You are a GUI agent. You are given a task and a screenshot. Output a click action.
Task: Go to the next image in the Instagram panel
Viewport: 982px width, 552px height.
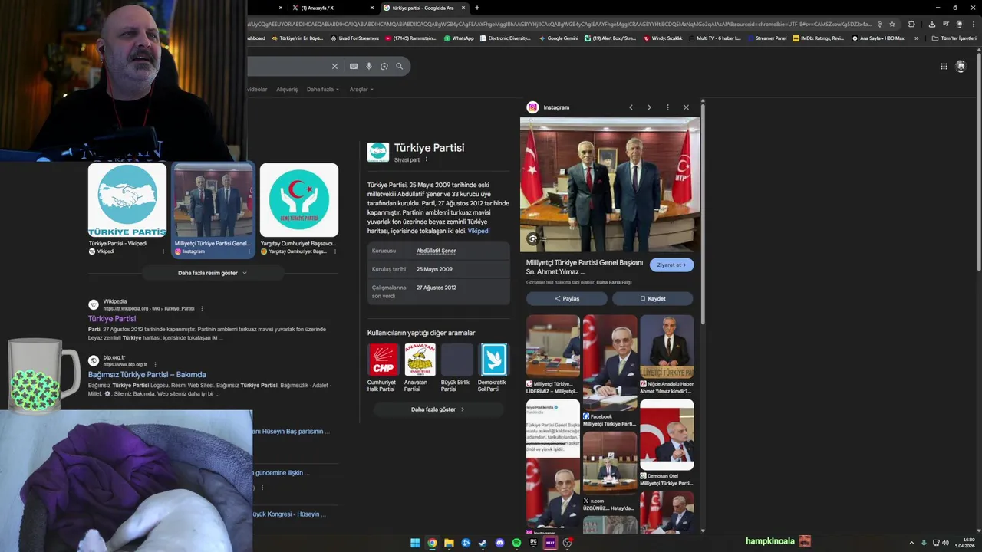649,107
